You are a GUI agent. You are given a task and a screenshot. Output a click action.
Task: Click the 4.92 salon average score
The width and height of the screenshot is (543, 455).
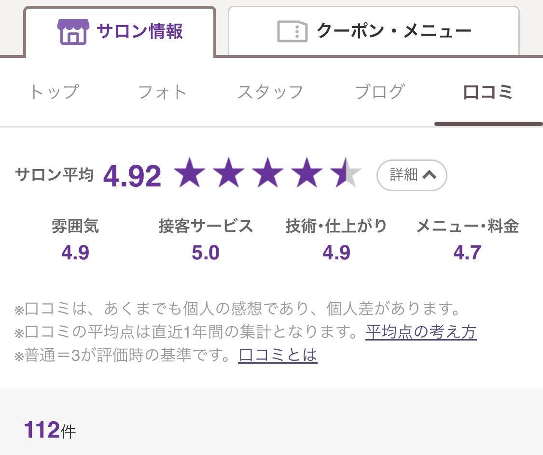[x=132, y=176]
